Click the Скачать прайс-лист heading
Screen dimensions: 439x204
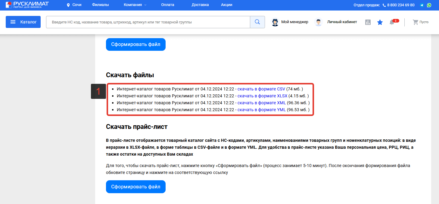click(x=137, y=127)
